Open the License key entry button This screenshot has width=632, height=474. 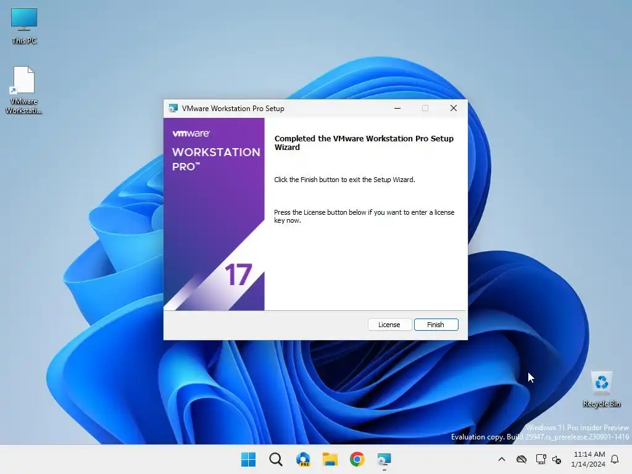coord(389,325)
